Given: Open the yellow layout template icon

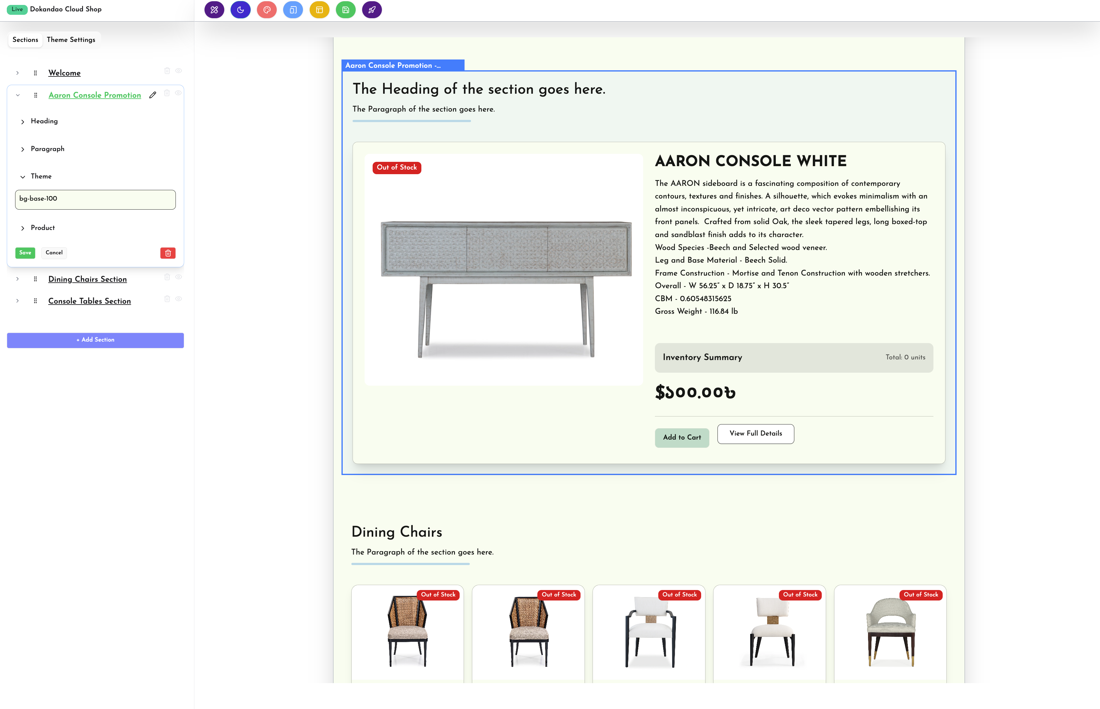Looking at the screenshot, I should coord(319,10).
